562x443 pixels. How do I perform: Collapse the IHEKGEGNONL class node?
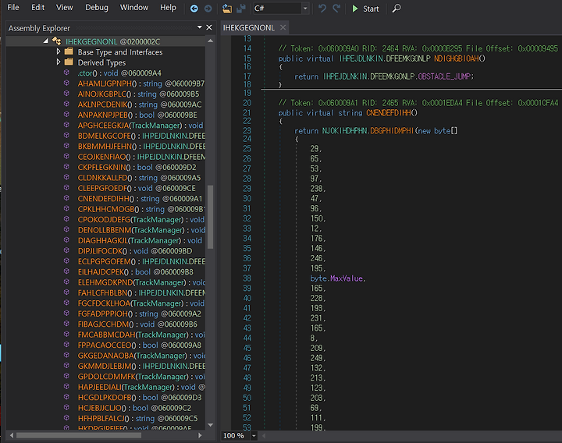[46, 41]
